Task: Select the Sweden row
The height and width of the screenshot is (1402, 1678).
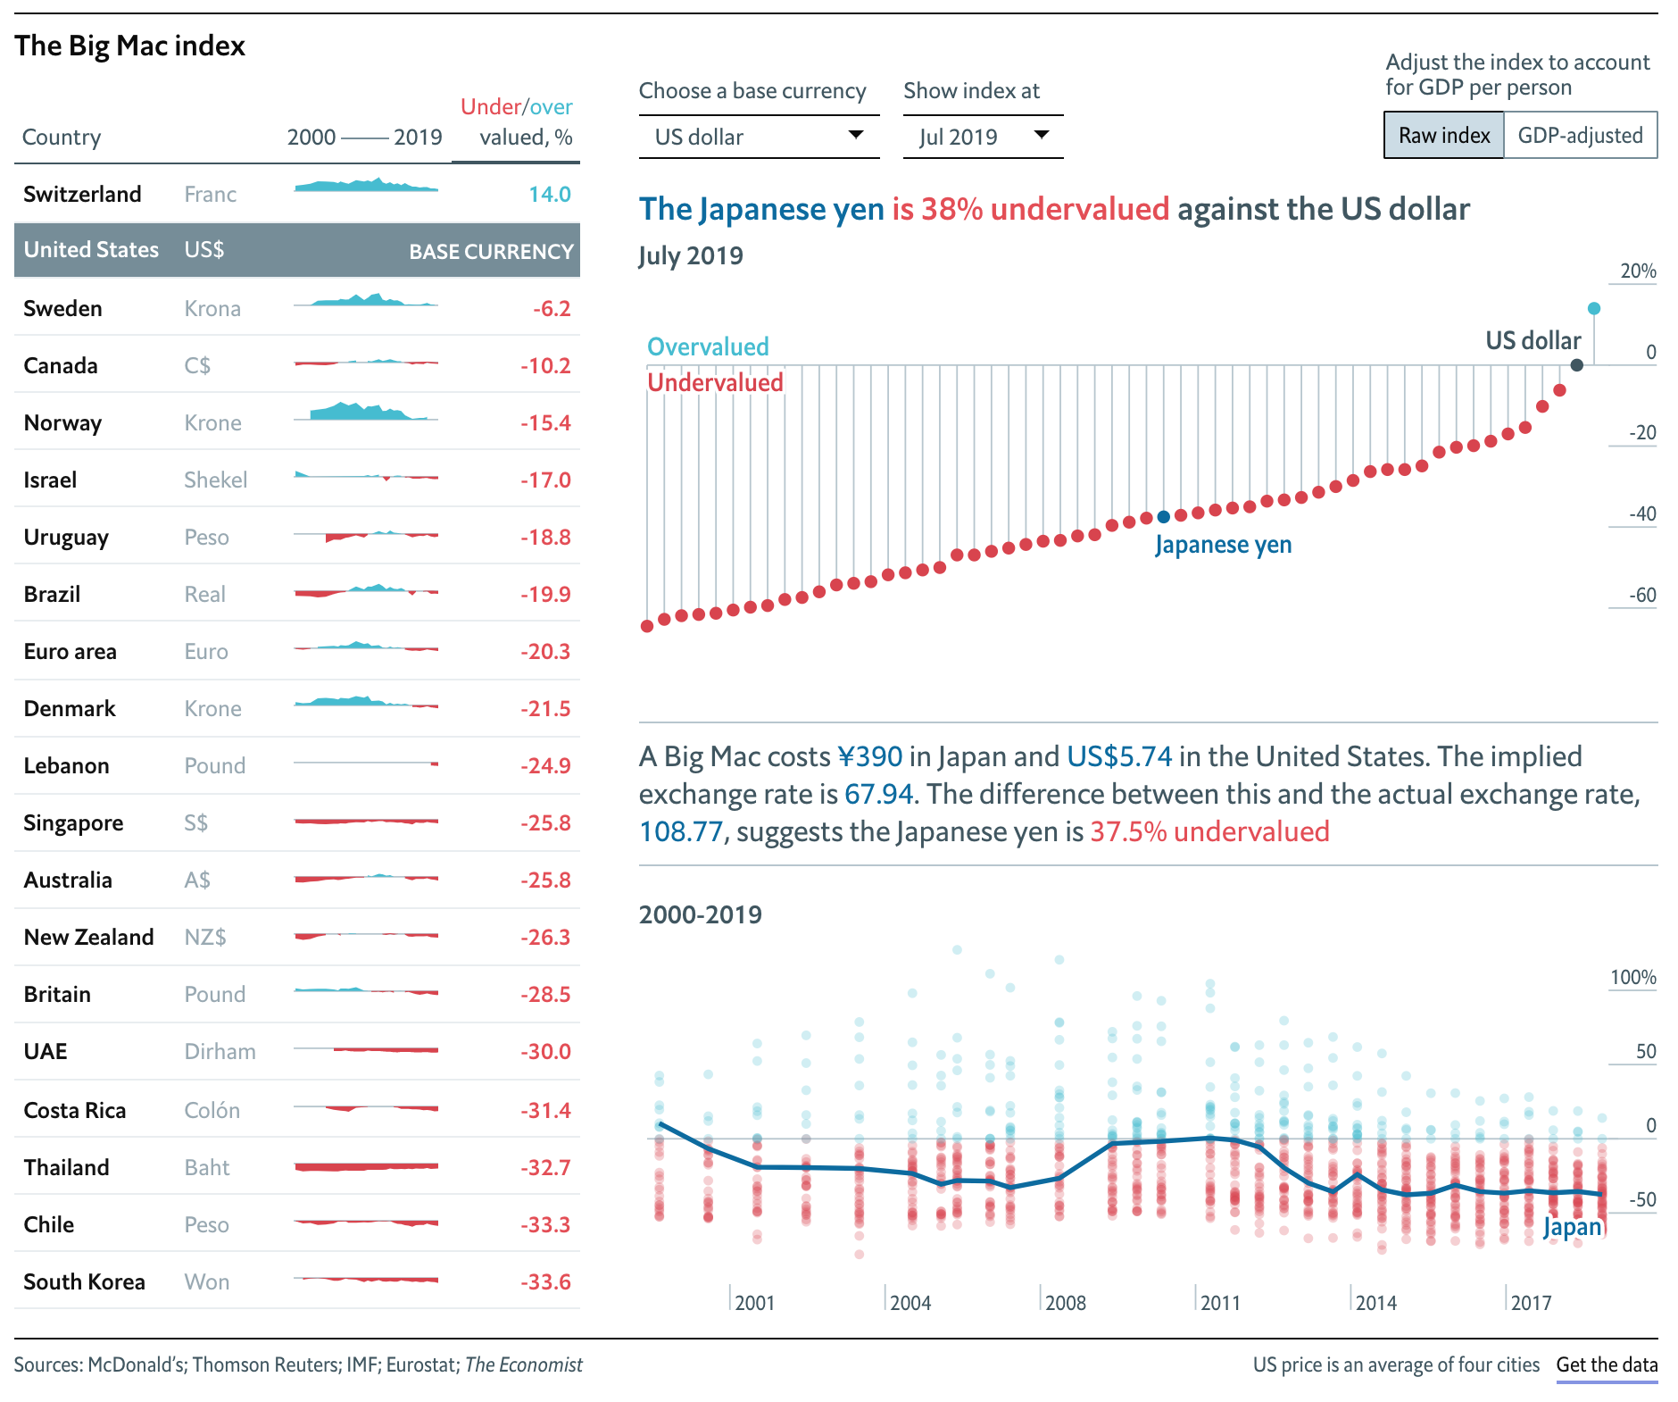Action: [297, 308]
